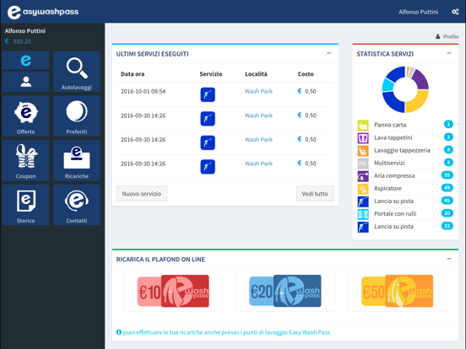This screenshot has width=466, height=349.
Task: Collapse the Statistica Servizi panel
Action: (x=449, y=53)
